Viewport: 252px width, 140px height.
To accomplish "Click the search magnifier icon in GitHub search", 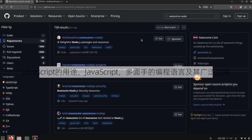I will [166, 16].
